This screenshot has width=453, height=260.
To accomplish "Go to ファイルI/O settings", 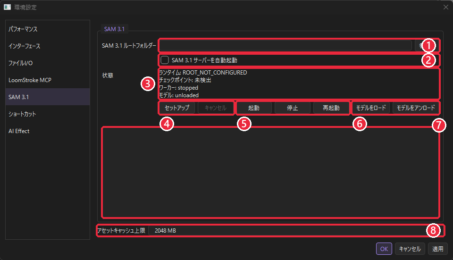I will 48,63.
